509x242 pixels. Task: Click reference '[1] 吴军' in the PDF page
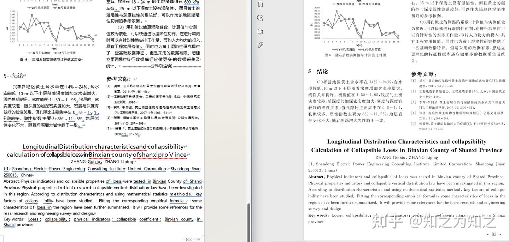click(458, 83)
